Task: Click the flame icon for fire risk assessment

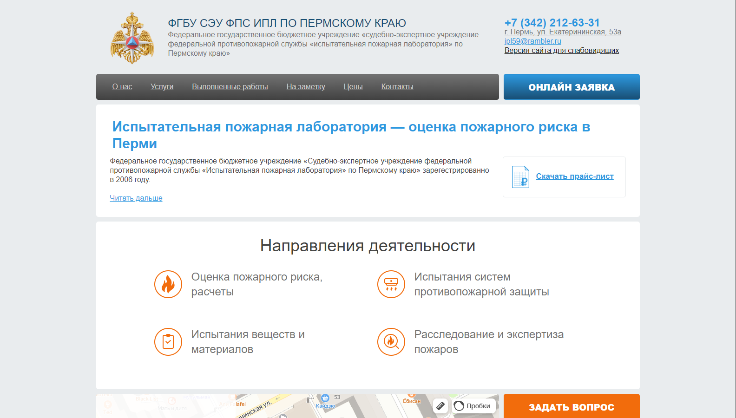Action: click(168, 284)
